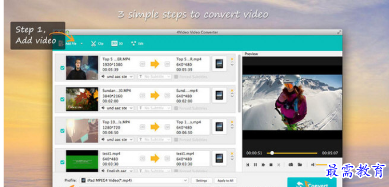The height and width of the screenshot is (187, 389).
Task: Click the Apply to All button
Action: [225, 181]
